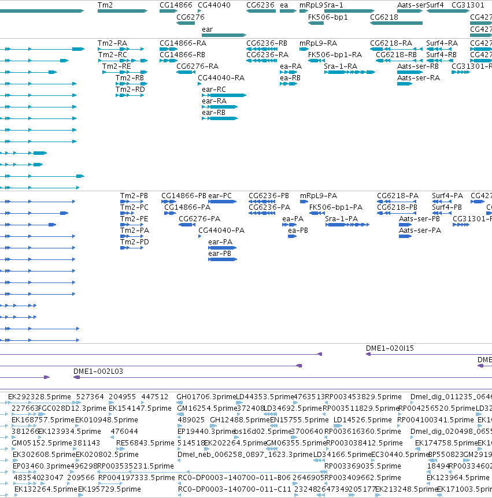This screenshot has width=492, height=498.
Task: Click the ea-RA transcript label
Action: pos(291,66)
